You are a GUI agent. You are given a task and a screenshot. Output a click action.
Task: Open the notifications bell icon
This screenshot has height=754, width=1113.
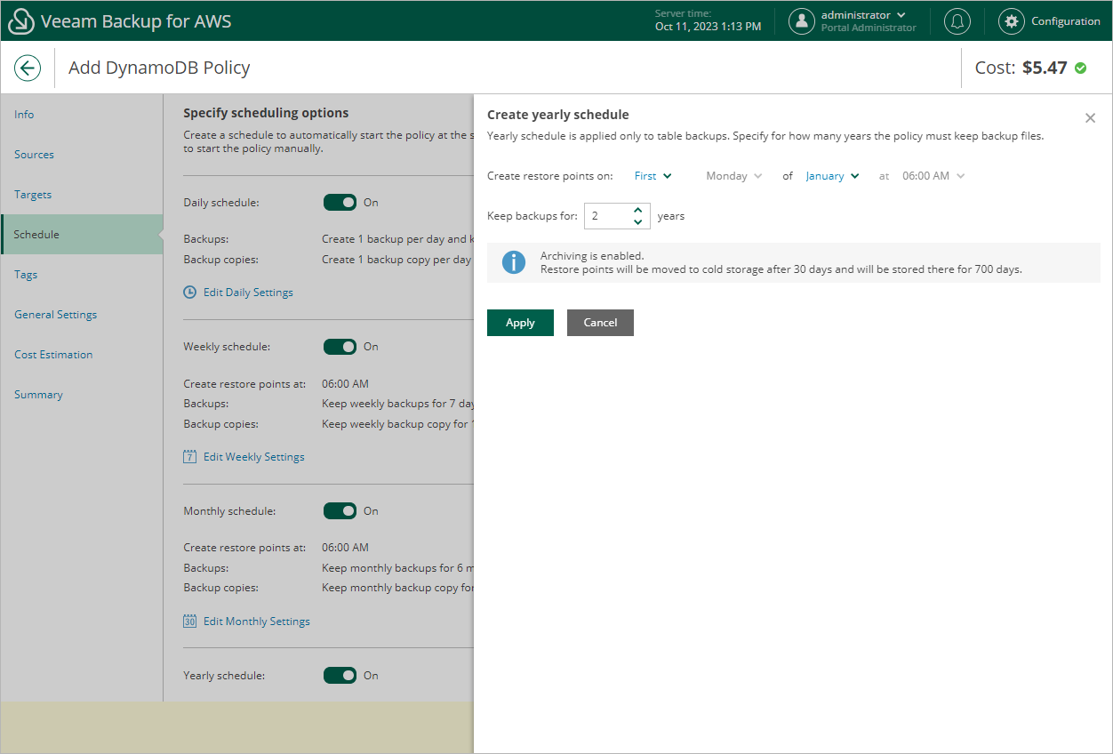pos(957,21)
